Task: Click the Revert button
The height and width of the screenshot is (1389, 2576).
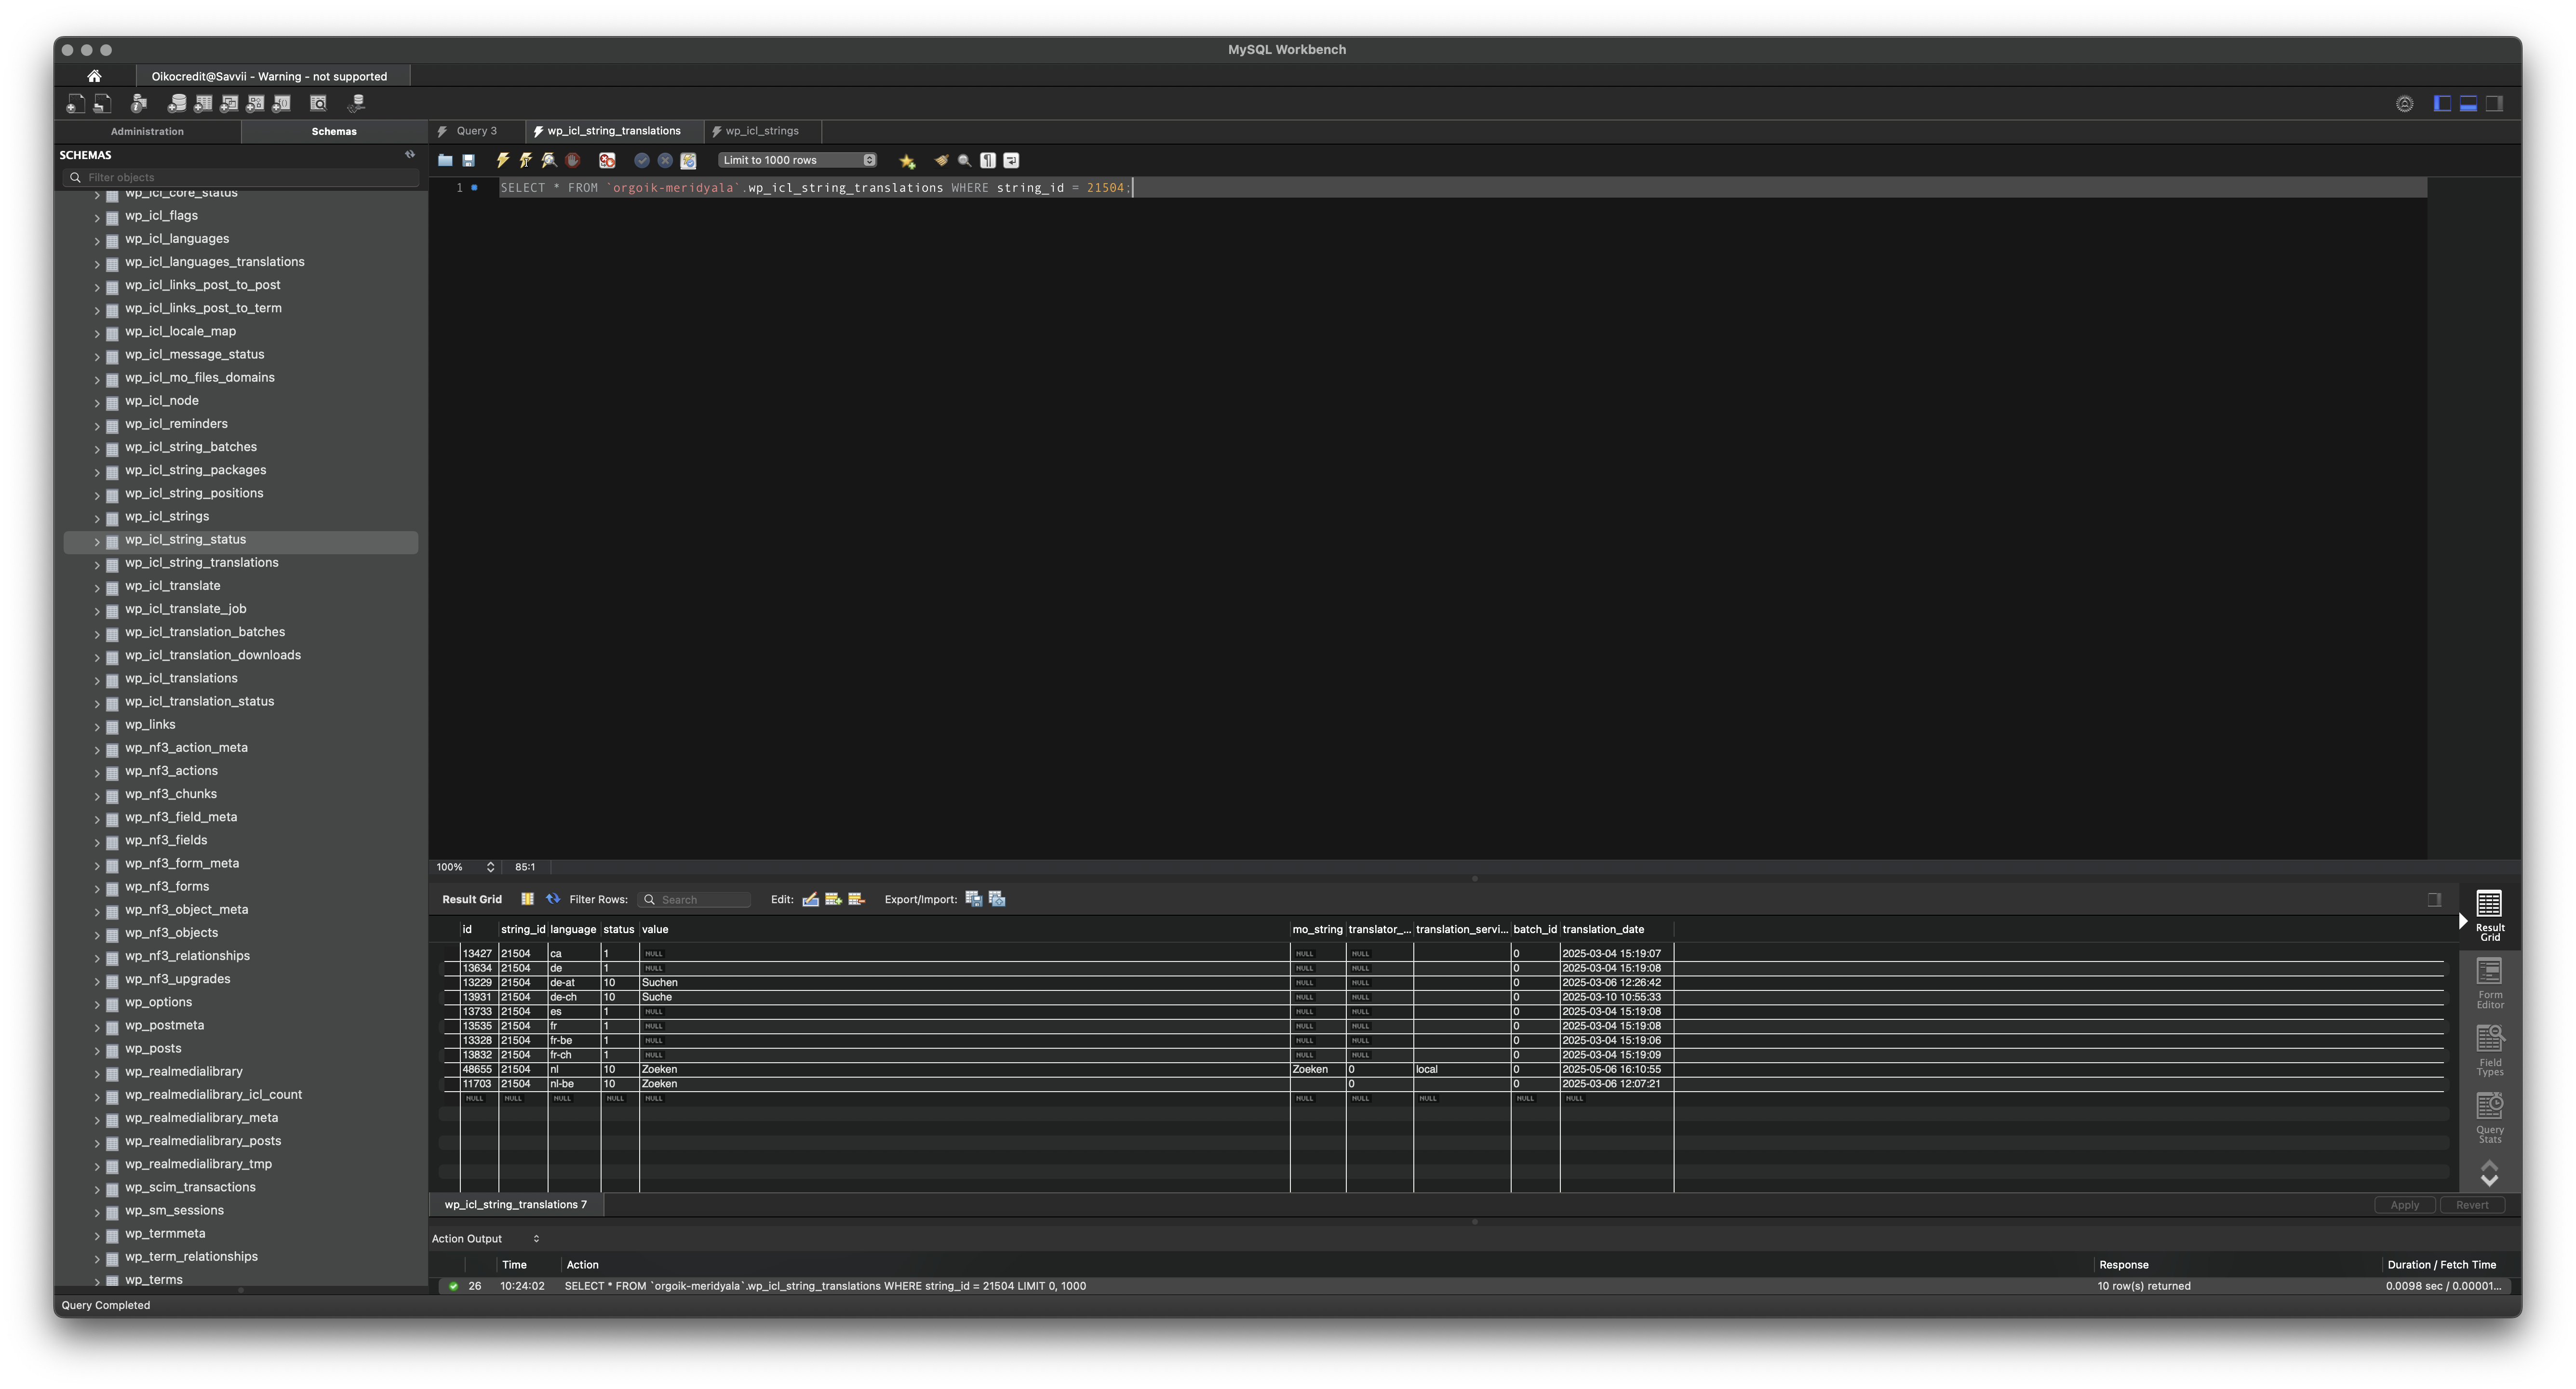Action: pos(2472,1204)
